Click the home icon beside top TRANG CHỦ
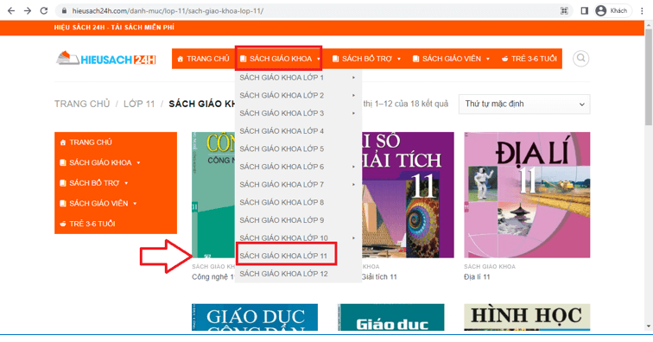This screenshot has width=653, height=342. (181, 59)
